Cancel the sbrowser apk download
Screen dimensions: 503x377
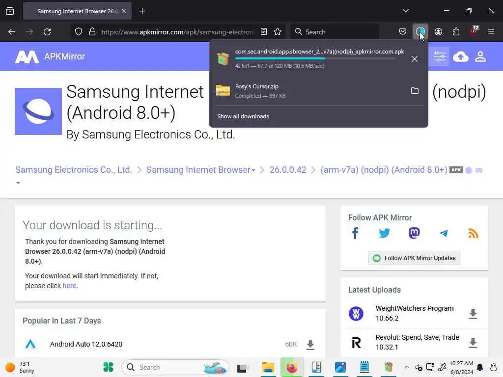pyautogui.click(x=415, y=59)
